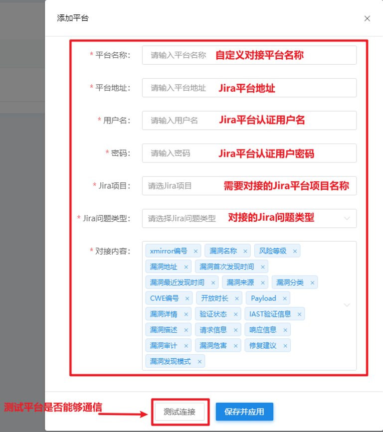Image resolution: width=383 pixels, height=432 pixels.
Task: Open the Jira项目 selection field
Action: (x=249, y=186)
